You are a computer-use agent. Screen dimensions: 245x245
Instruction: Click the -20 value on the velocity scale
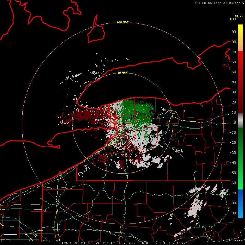tap(233, 143)
